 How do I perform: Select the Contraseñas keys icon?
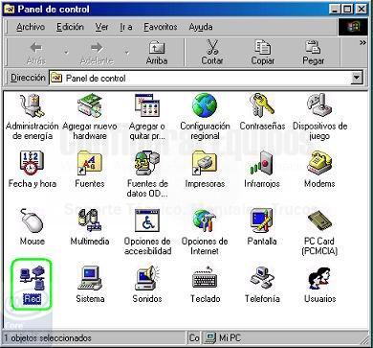(x=262, y=105)
